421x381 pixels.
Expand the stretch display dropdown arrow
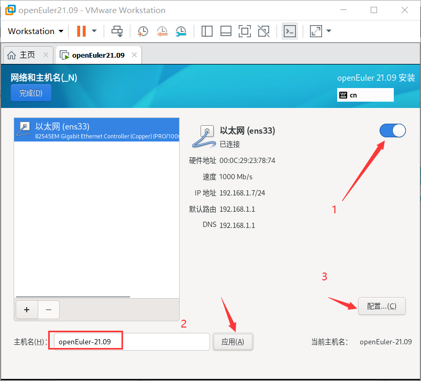[x=329, y=31]
